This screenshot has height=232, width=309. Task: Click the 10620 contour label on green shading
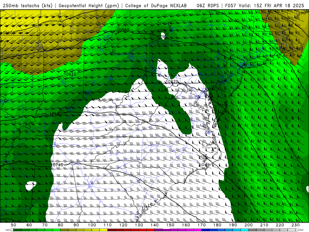[70, 74]
